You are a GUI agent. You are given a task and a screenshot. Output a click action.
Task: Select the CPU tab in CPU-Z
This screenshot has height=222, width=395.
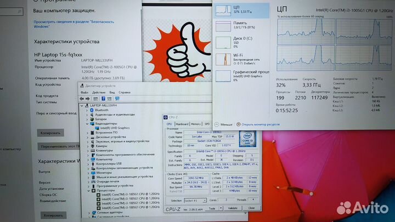[170, 124]
